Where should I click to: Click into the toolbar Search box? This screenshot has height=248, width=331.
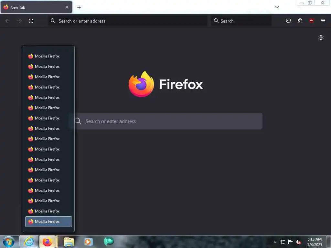pyautogui.click(x=241, y=21)
